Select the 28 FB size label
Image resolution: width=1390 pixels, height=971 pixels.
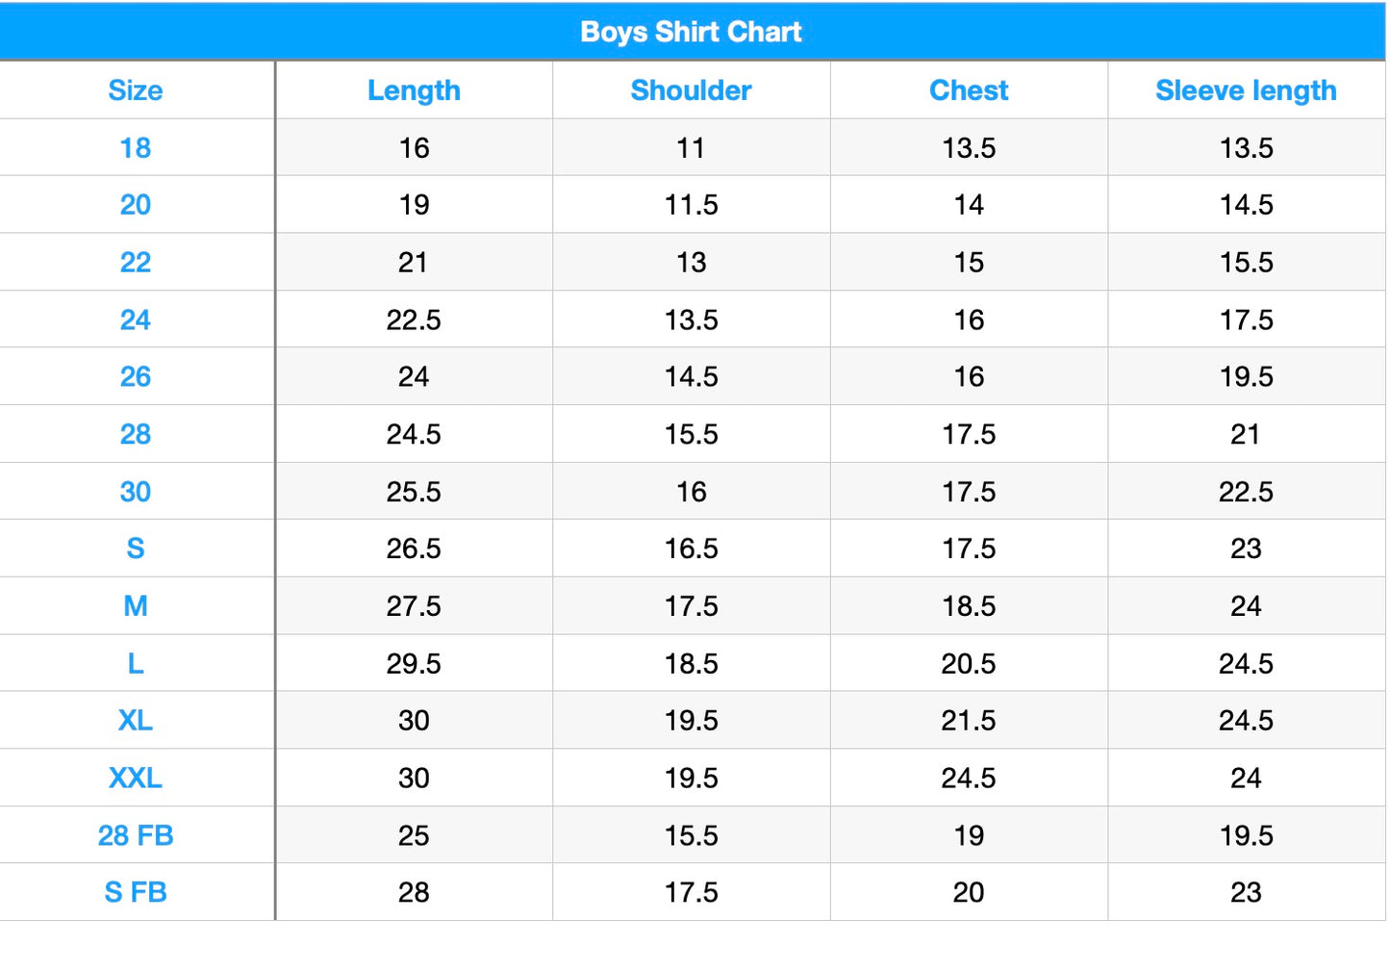pos(136,835)
